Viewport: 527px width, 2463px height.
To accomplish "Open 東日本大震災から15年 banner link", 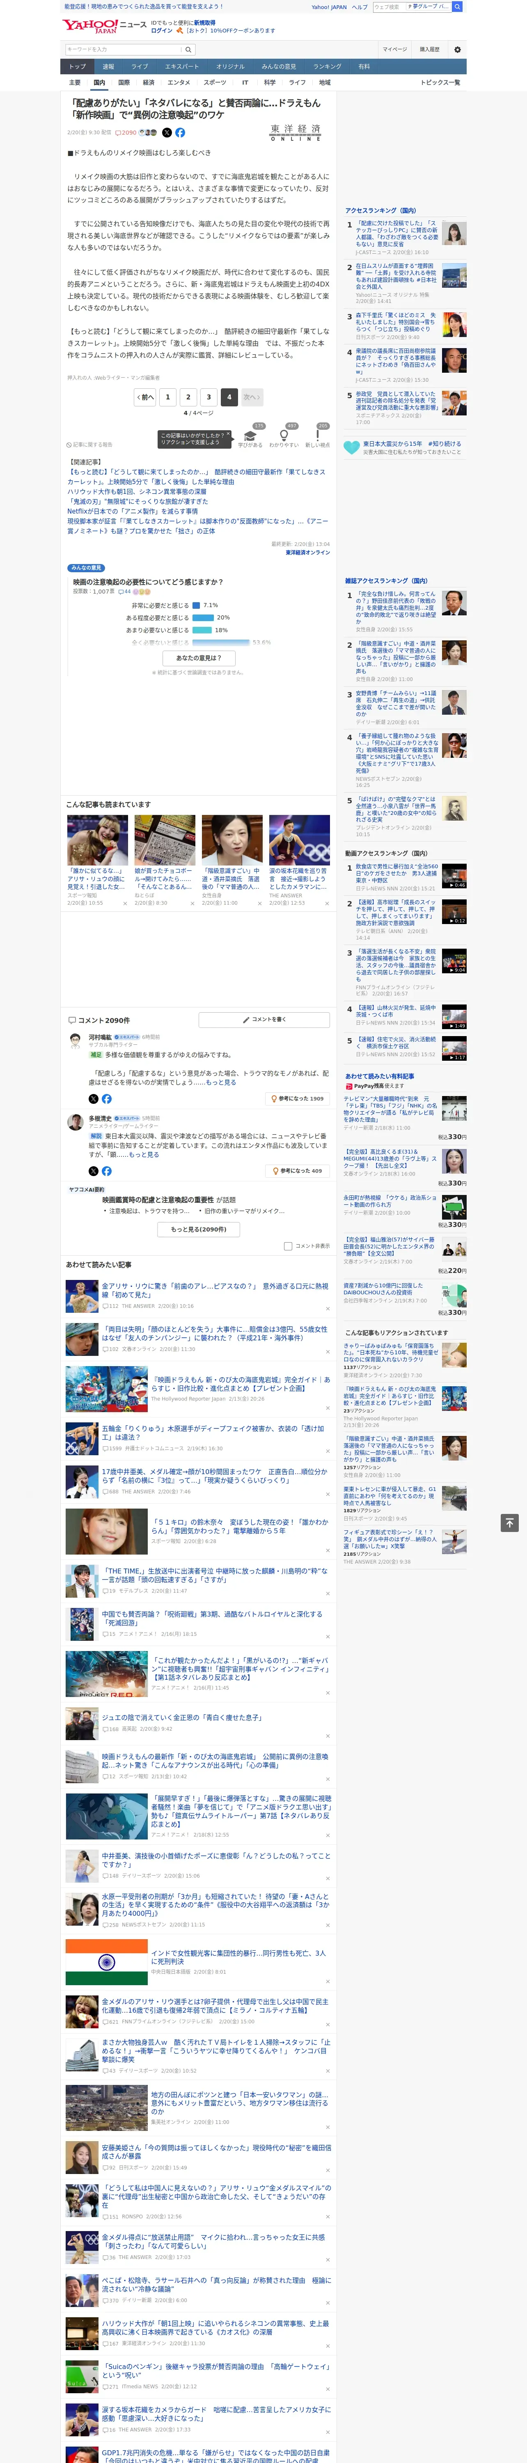I will tap(405, 447).
